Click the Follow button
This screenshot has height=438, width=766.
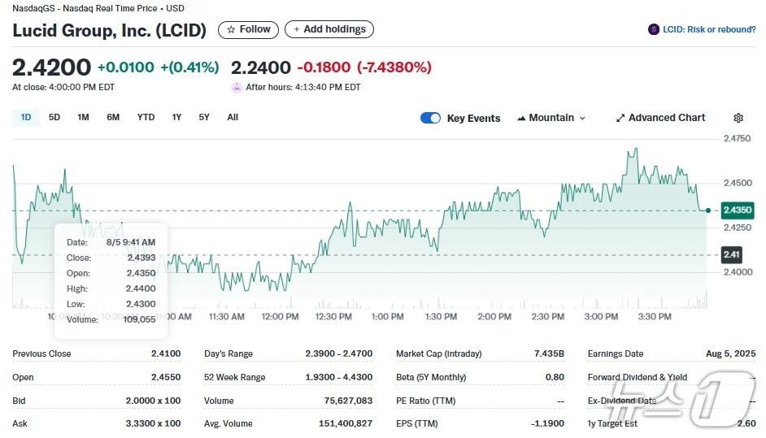point(249,29)
